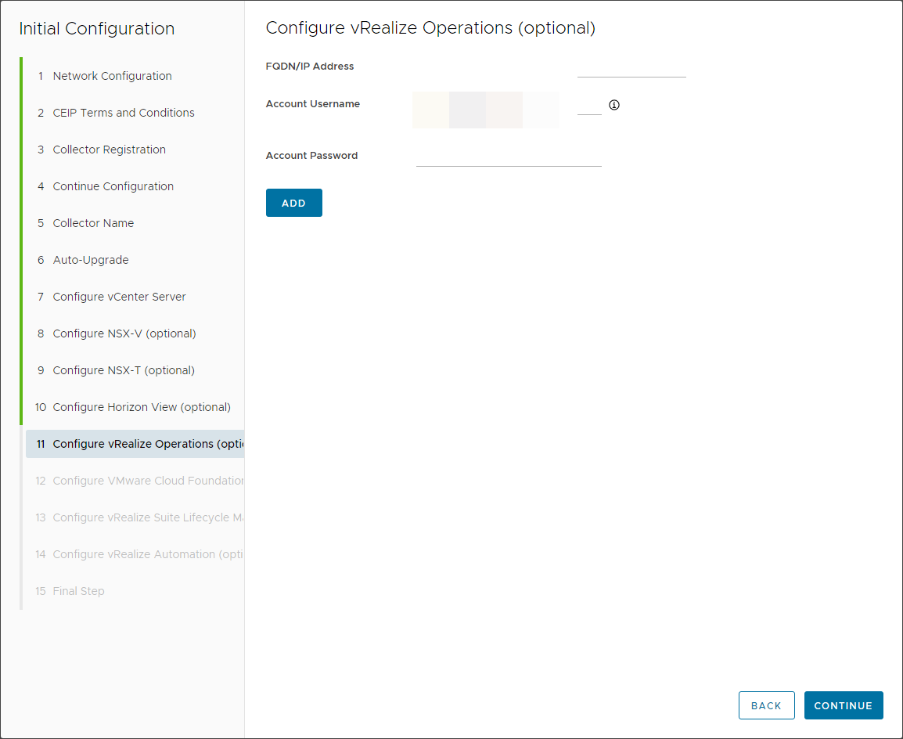Click the info icon beside Account Username
903x739 pixels.
click(x=614, y=105)
